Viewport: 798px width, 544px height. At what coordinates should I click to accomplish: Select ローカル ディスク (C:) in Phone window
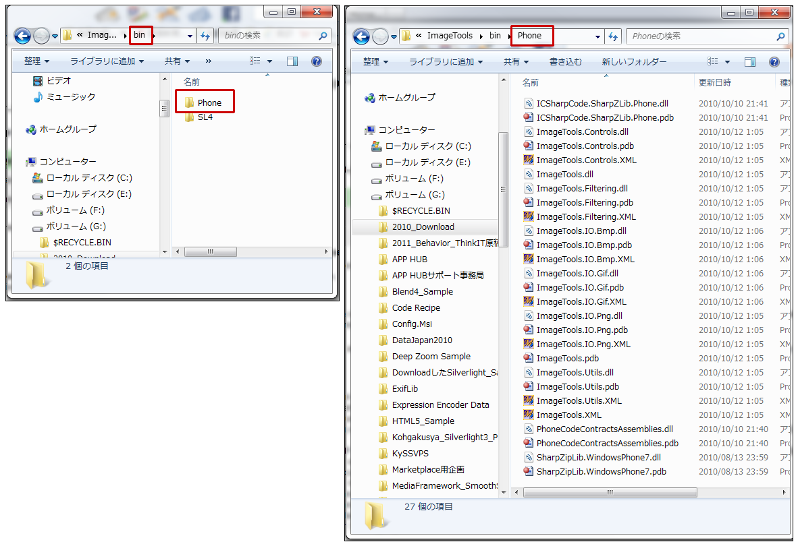421,146
